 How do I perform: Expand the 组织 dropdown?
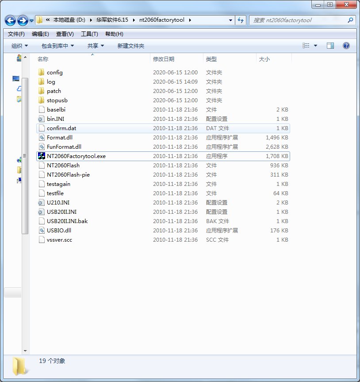20,46
